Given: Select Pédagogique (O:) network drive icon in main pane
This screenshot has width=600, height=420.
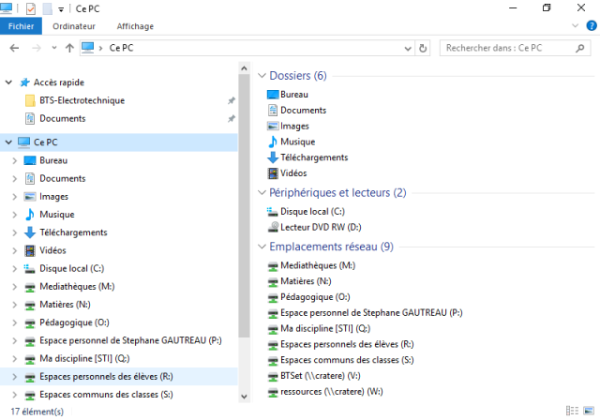Looking at the screenshot, I should tap(273, 297).
